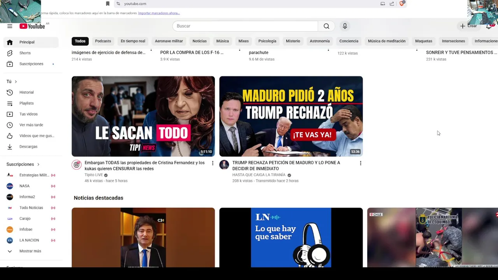This screenshot has width=498, height=280.
Task: Play MADURO PIDIÓ 2 AÑOS video thumbnail
Action: coord(291,116)
